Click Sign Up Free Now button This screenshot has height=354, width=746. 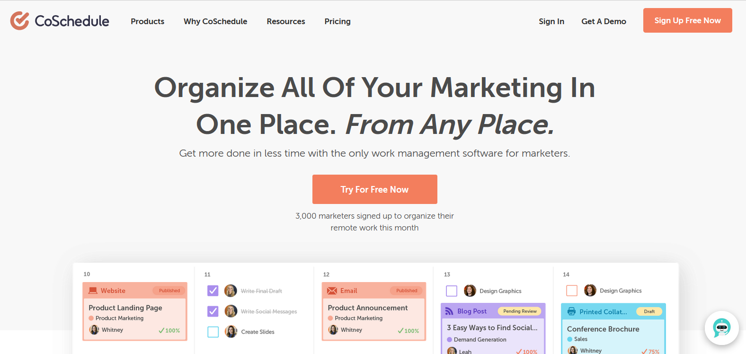click(687, 20)
